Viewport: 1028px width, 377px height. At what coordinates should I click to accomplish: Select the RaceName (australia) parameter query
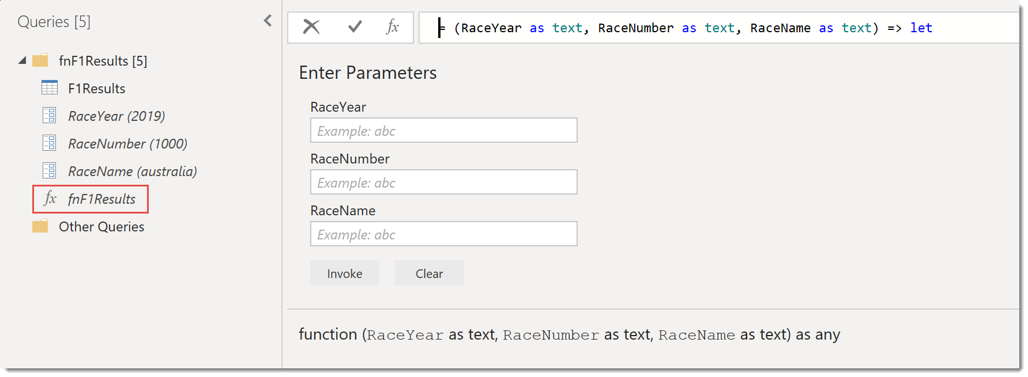[132, 172]
